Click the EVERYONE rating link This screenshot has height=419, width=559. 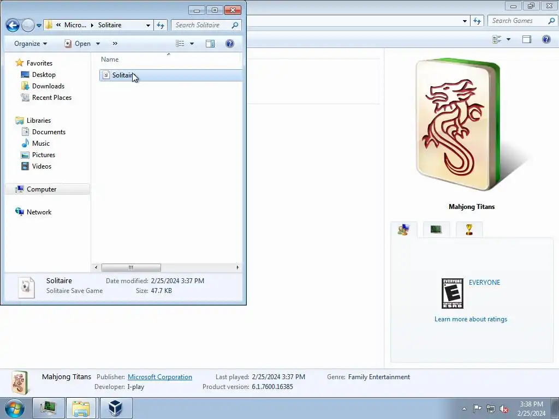485,282
